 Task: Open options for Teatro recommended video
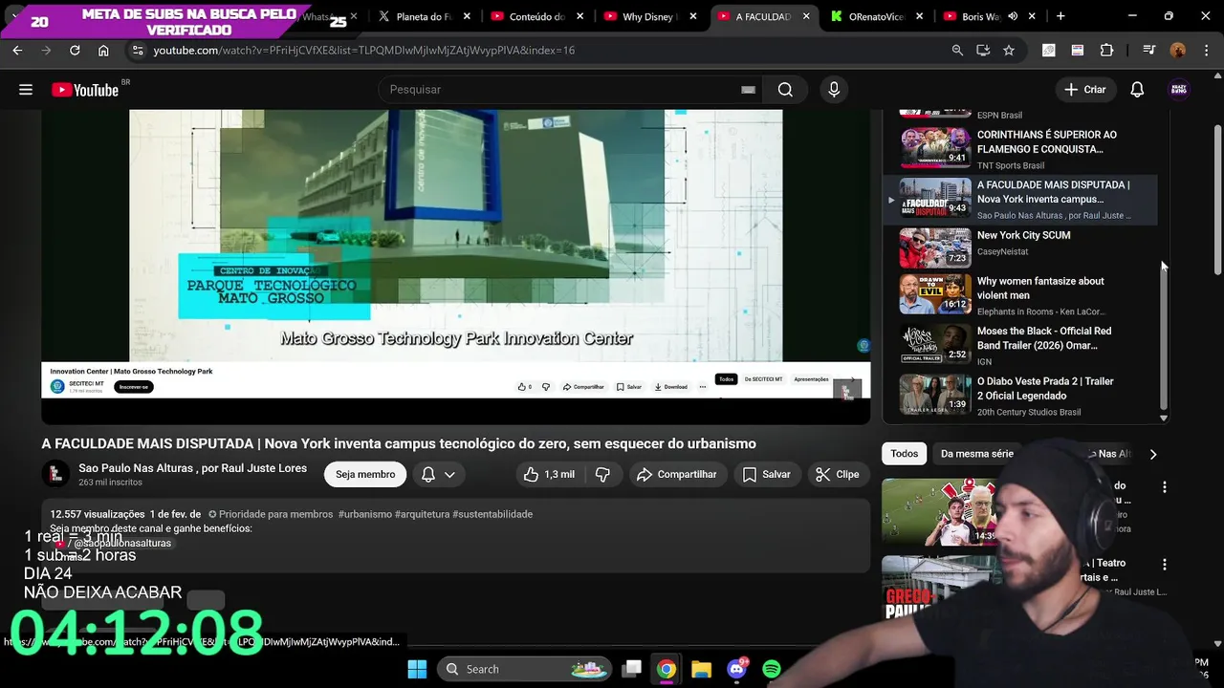pos(1164,565)
